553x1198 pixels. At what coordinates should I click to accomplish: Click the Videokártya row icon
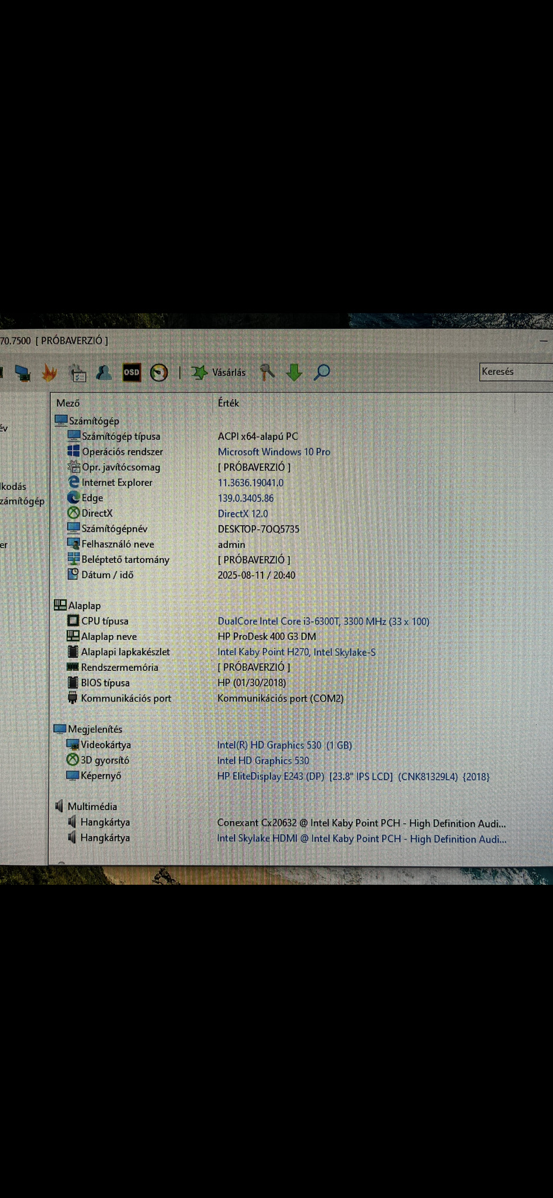coord(72,744)
